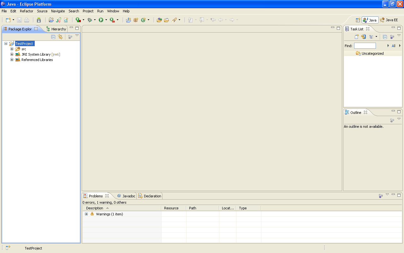404x253 pixels.
Task: Click the New Java Package icon
Action: click(136, 20)
